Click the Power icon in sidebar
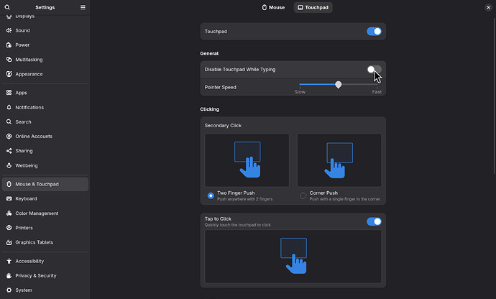This screenshot has height=299, width=496. tap(9, 45)
